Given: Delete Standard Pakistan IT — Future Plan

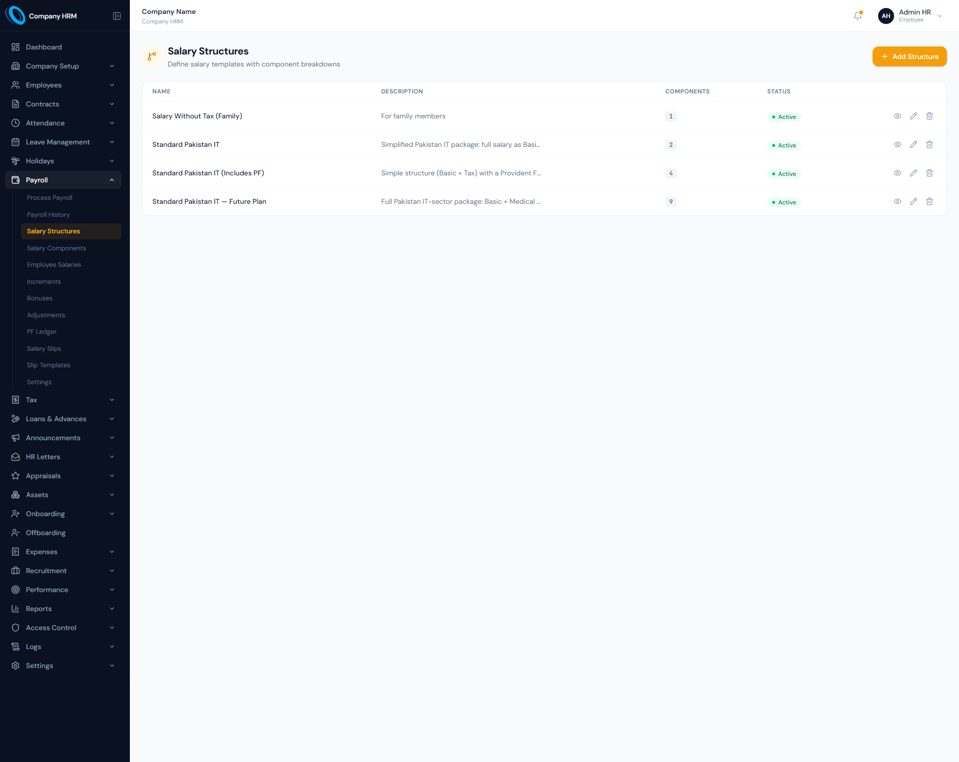Looking at the screenshot, I should 930,201.
